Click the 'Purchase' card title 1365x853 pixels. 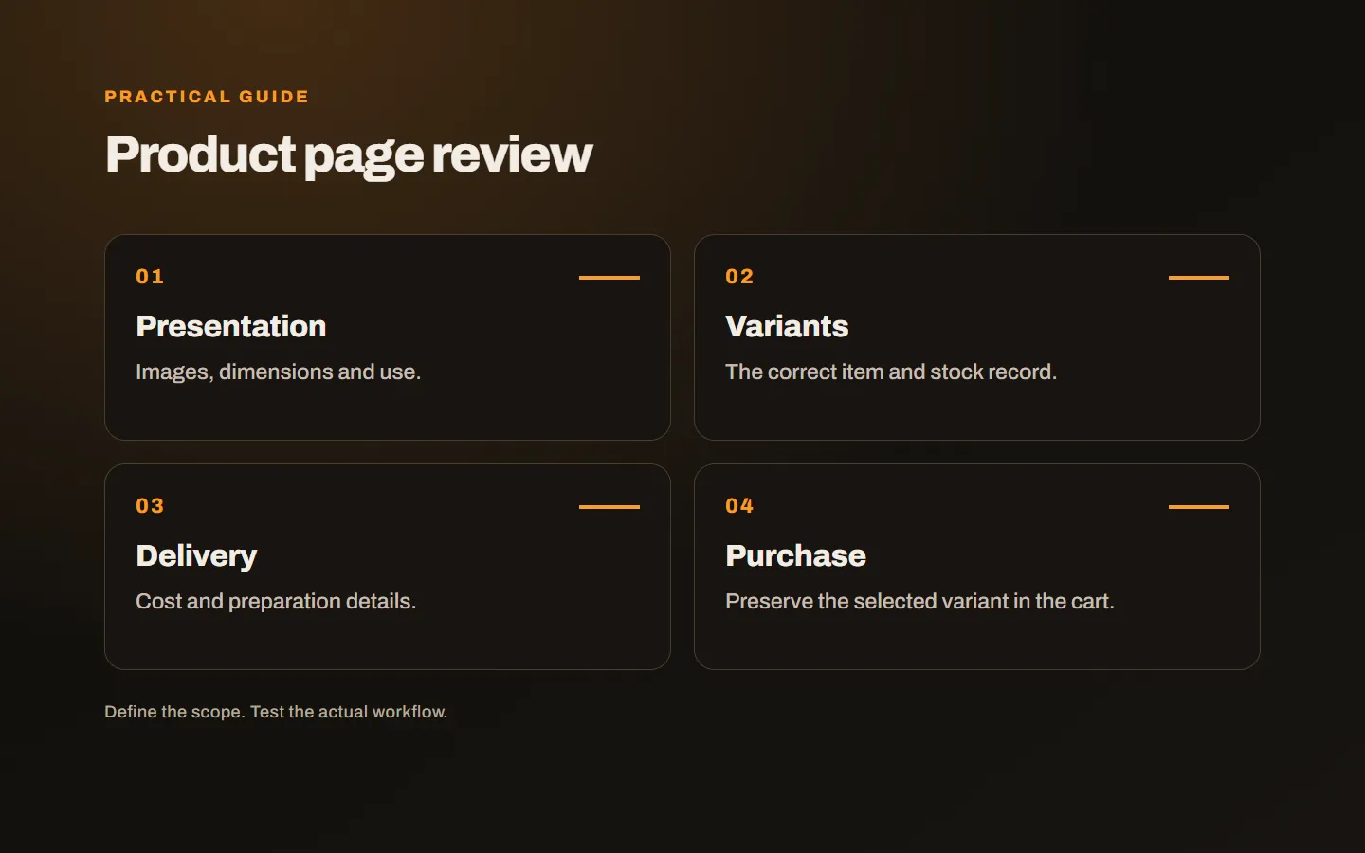pos(795,555)
